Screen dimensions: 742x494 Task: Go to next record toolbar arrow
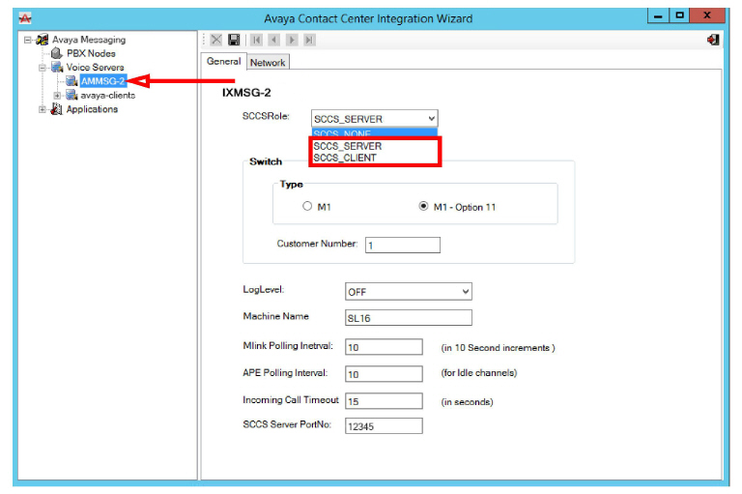[292, 41]
